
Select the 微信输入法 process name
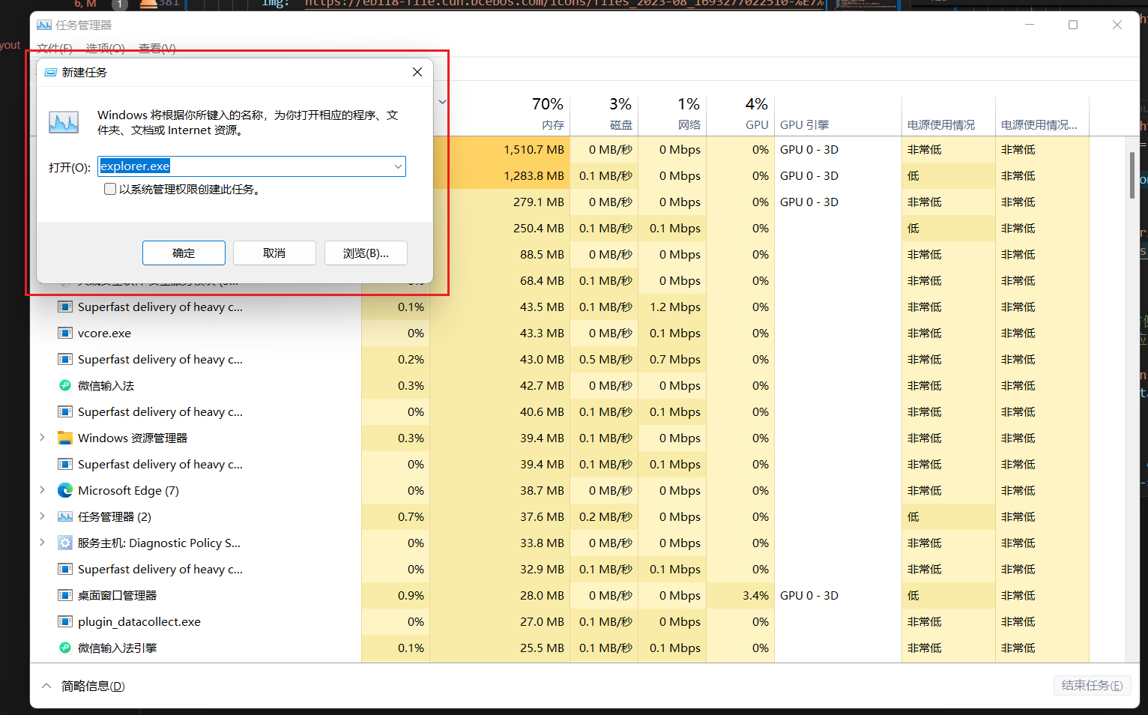tap(106, 385)
